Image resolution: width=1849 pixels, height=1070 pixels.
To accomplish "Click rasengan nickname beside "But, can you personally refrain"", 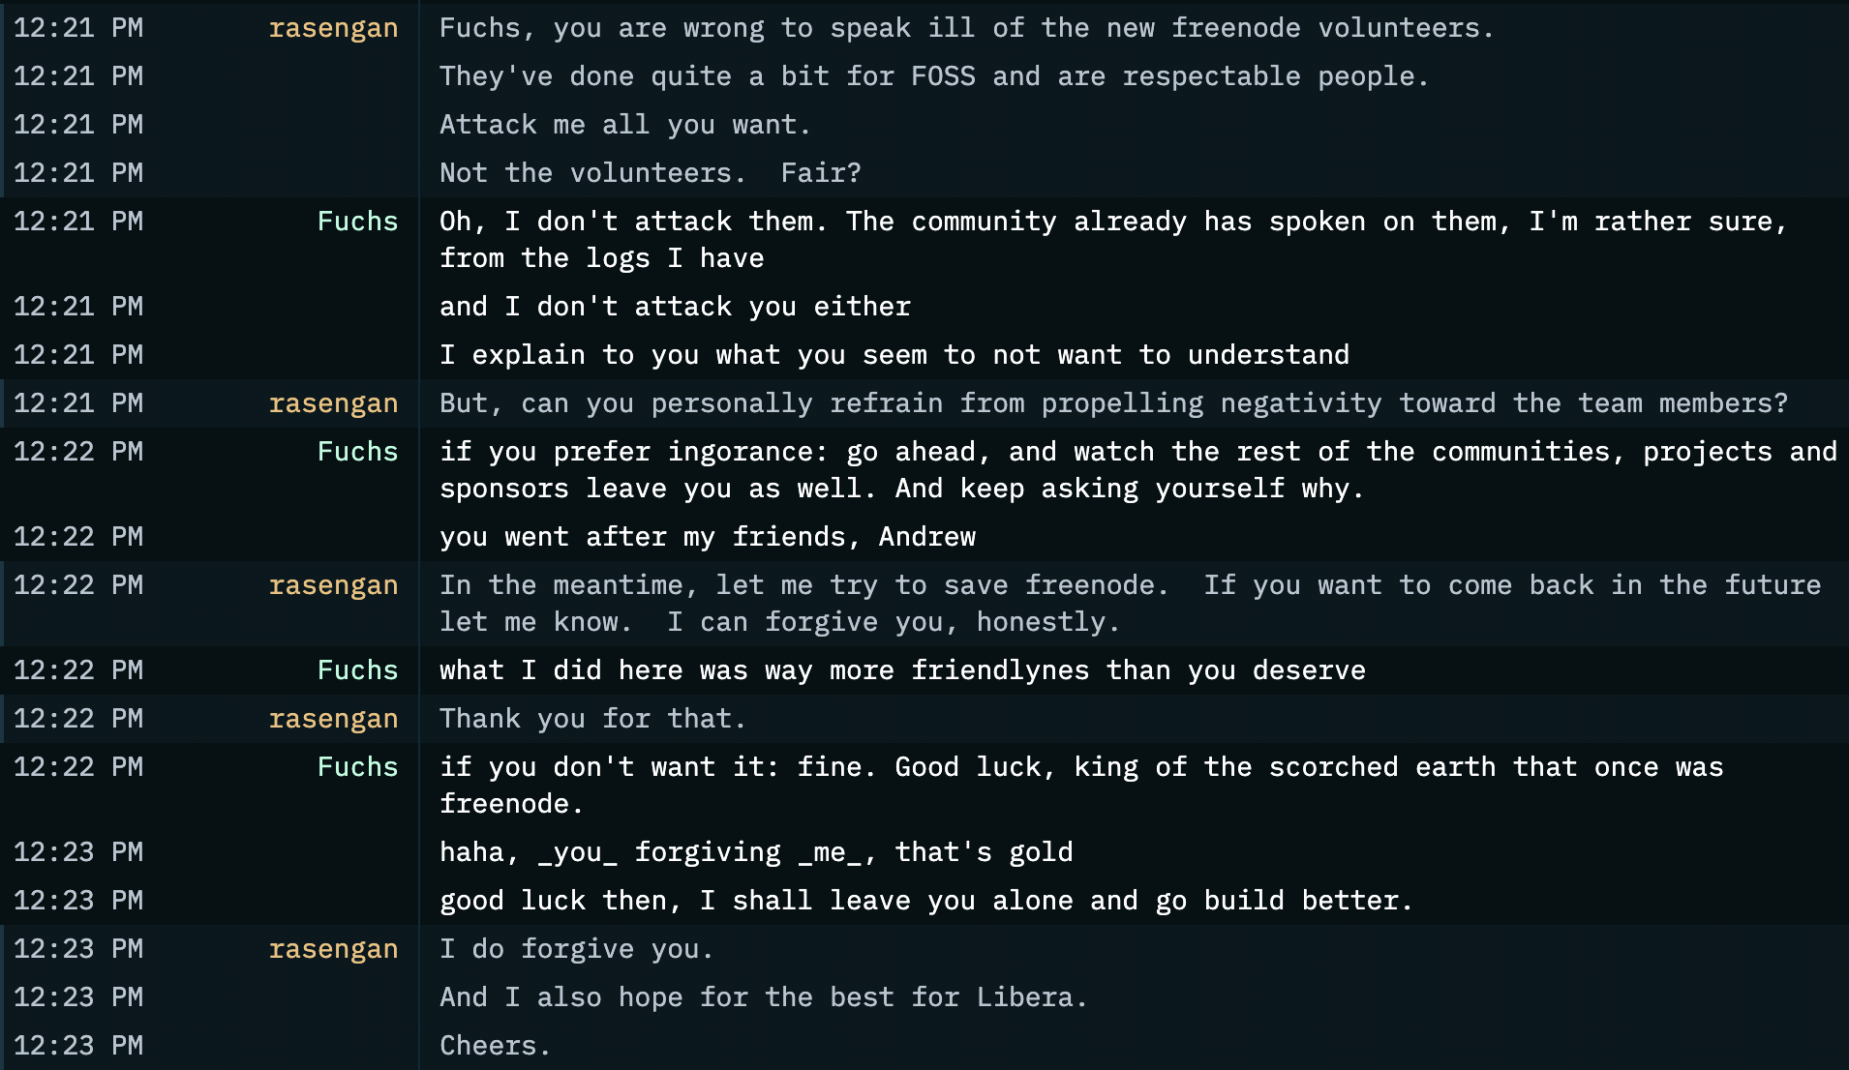I will pyautogui.click(x=333, y=403).
